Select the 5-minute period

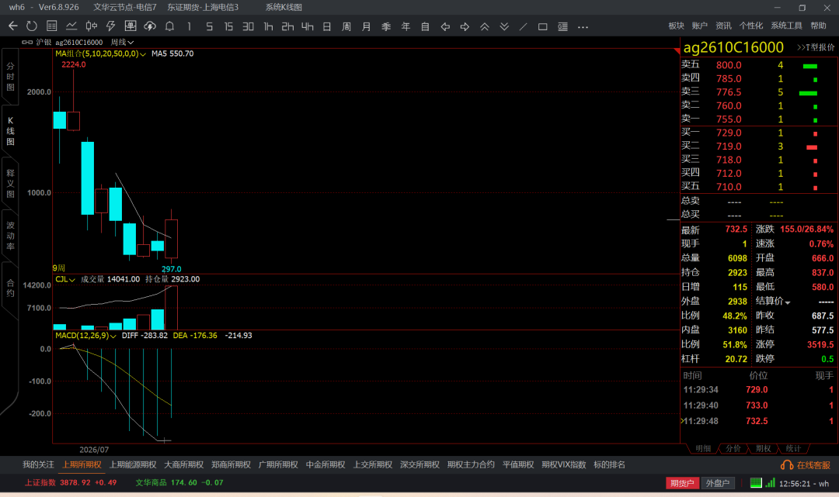pyautogui.click(x=209, y=26)
